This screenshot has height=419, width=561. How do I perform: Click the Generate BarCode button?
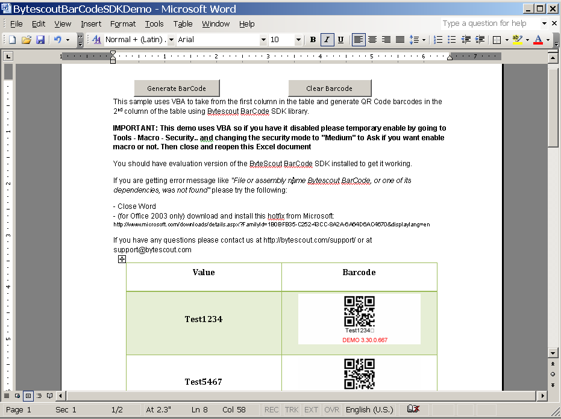pos(177,88)
